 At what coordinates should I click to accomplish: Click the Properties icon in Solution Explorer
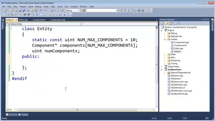162,24
